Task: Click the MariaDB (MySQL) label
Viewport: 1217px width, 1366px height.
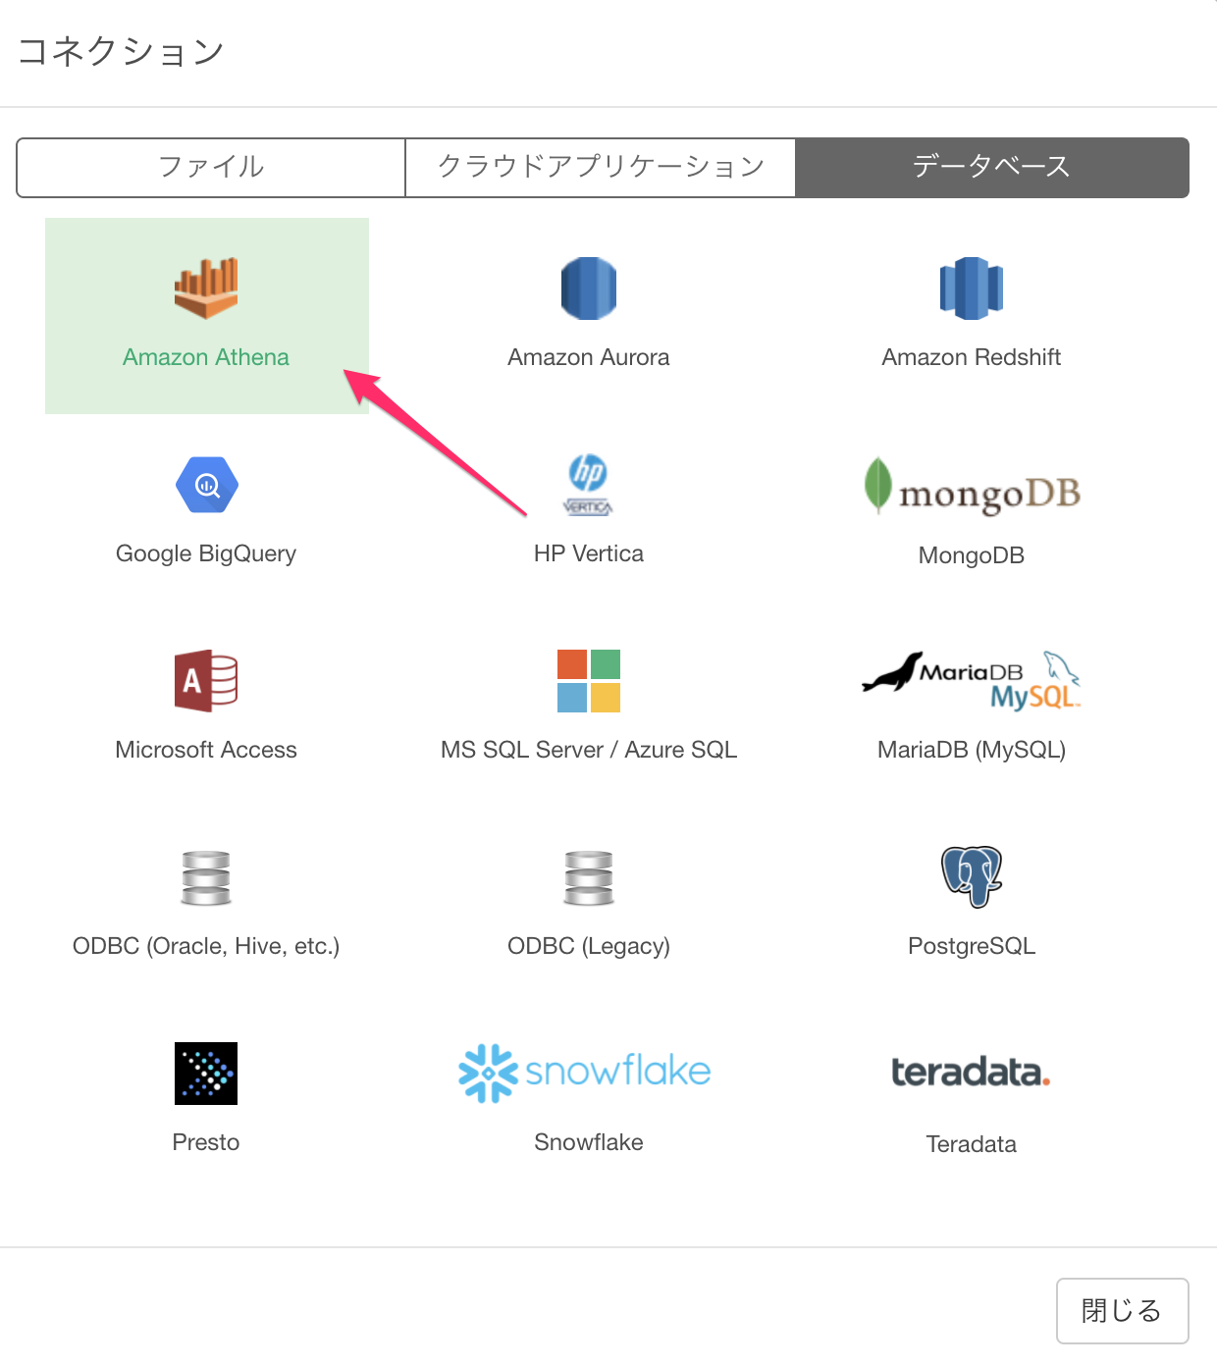Action: point(972,750)
